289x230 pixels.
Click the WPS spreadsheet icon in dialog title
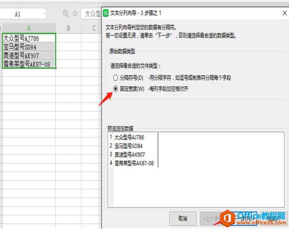pos(106,13)
